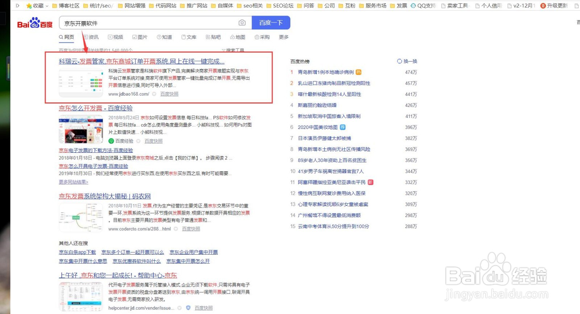
Task: Switch to the 视频 tab
Action: click(116, 37)
